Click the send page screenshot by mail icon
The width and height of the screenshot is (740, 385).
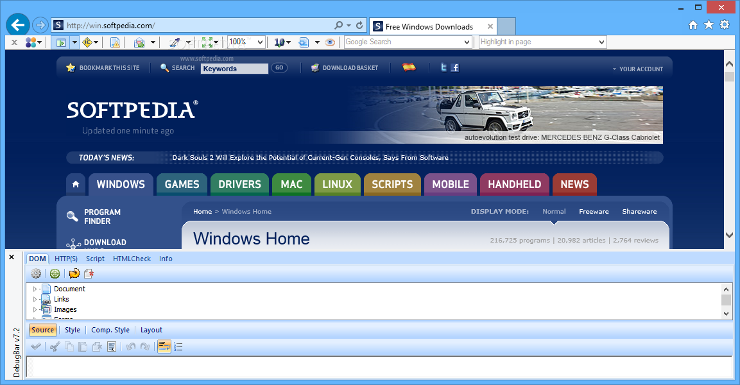(x=139, y=42)
